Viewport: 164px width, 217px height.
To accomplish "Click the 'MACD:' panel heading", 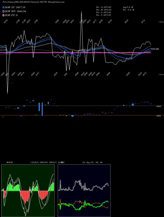I will tap(10, 162).
